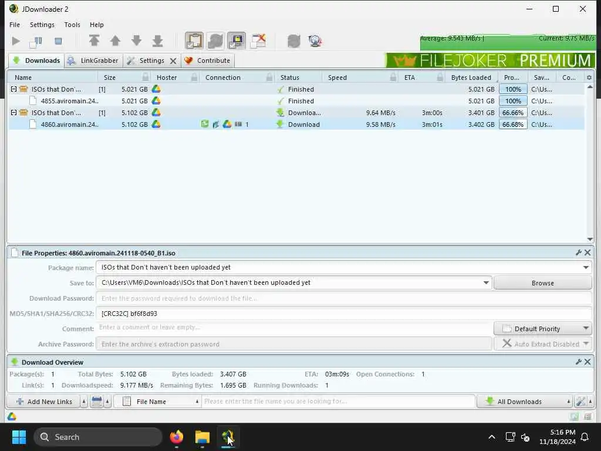Open the Save to path dropdown arrow
The image size is (601, 451).
pos(485,282)
